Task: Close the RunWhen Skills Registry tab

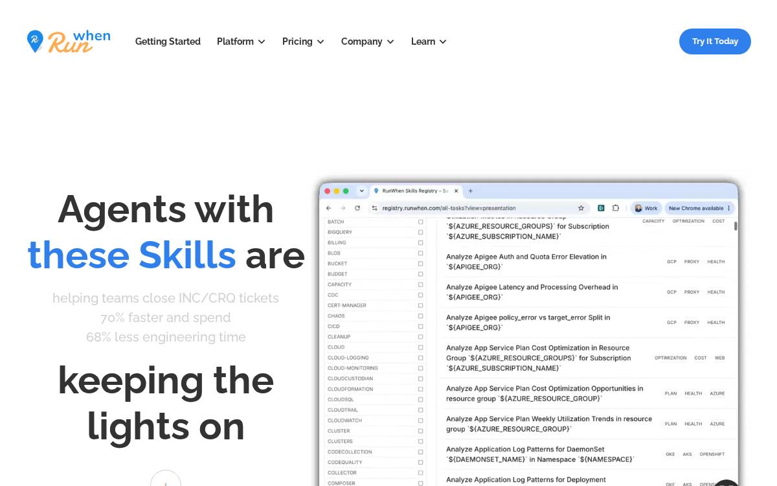Action: click(456, 191)
